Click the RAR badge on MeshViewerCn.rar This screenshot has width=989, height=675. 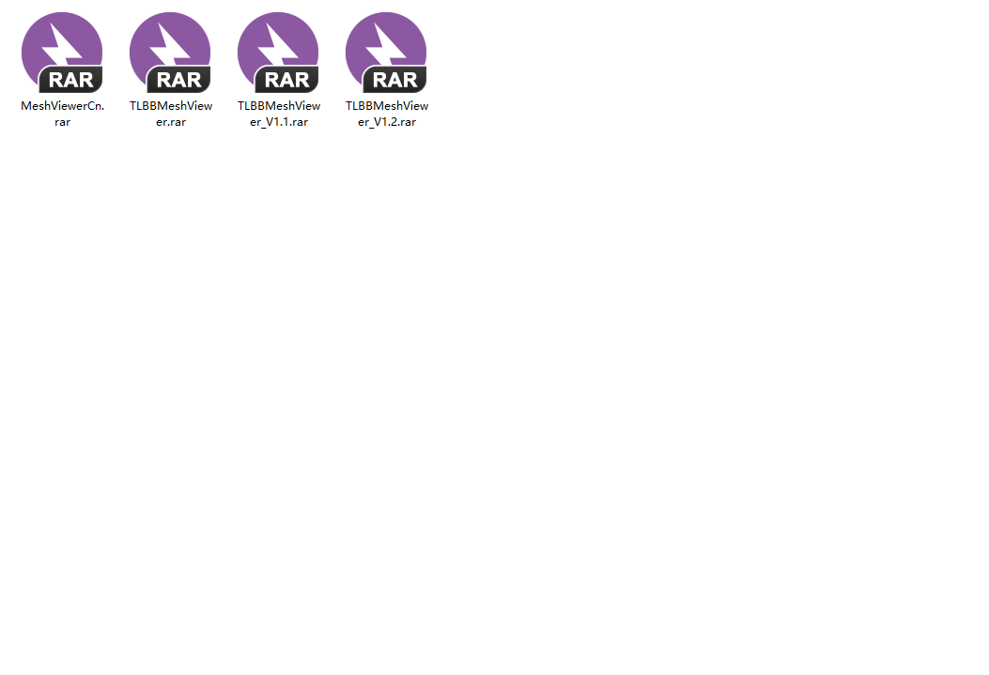(x=71, y=80)
